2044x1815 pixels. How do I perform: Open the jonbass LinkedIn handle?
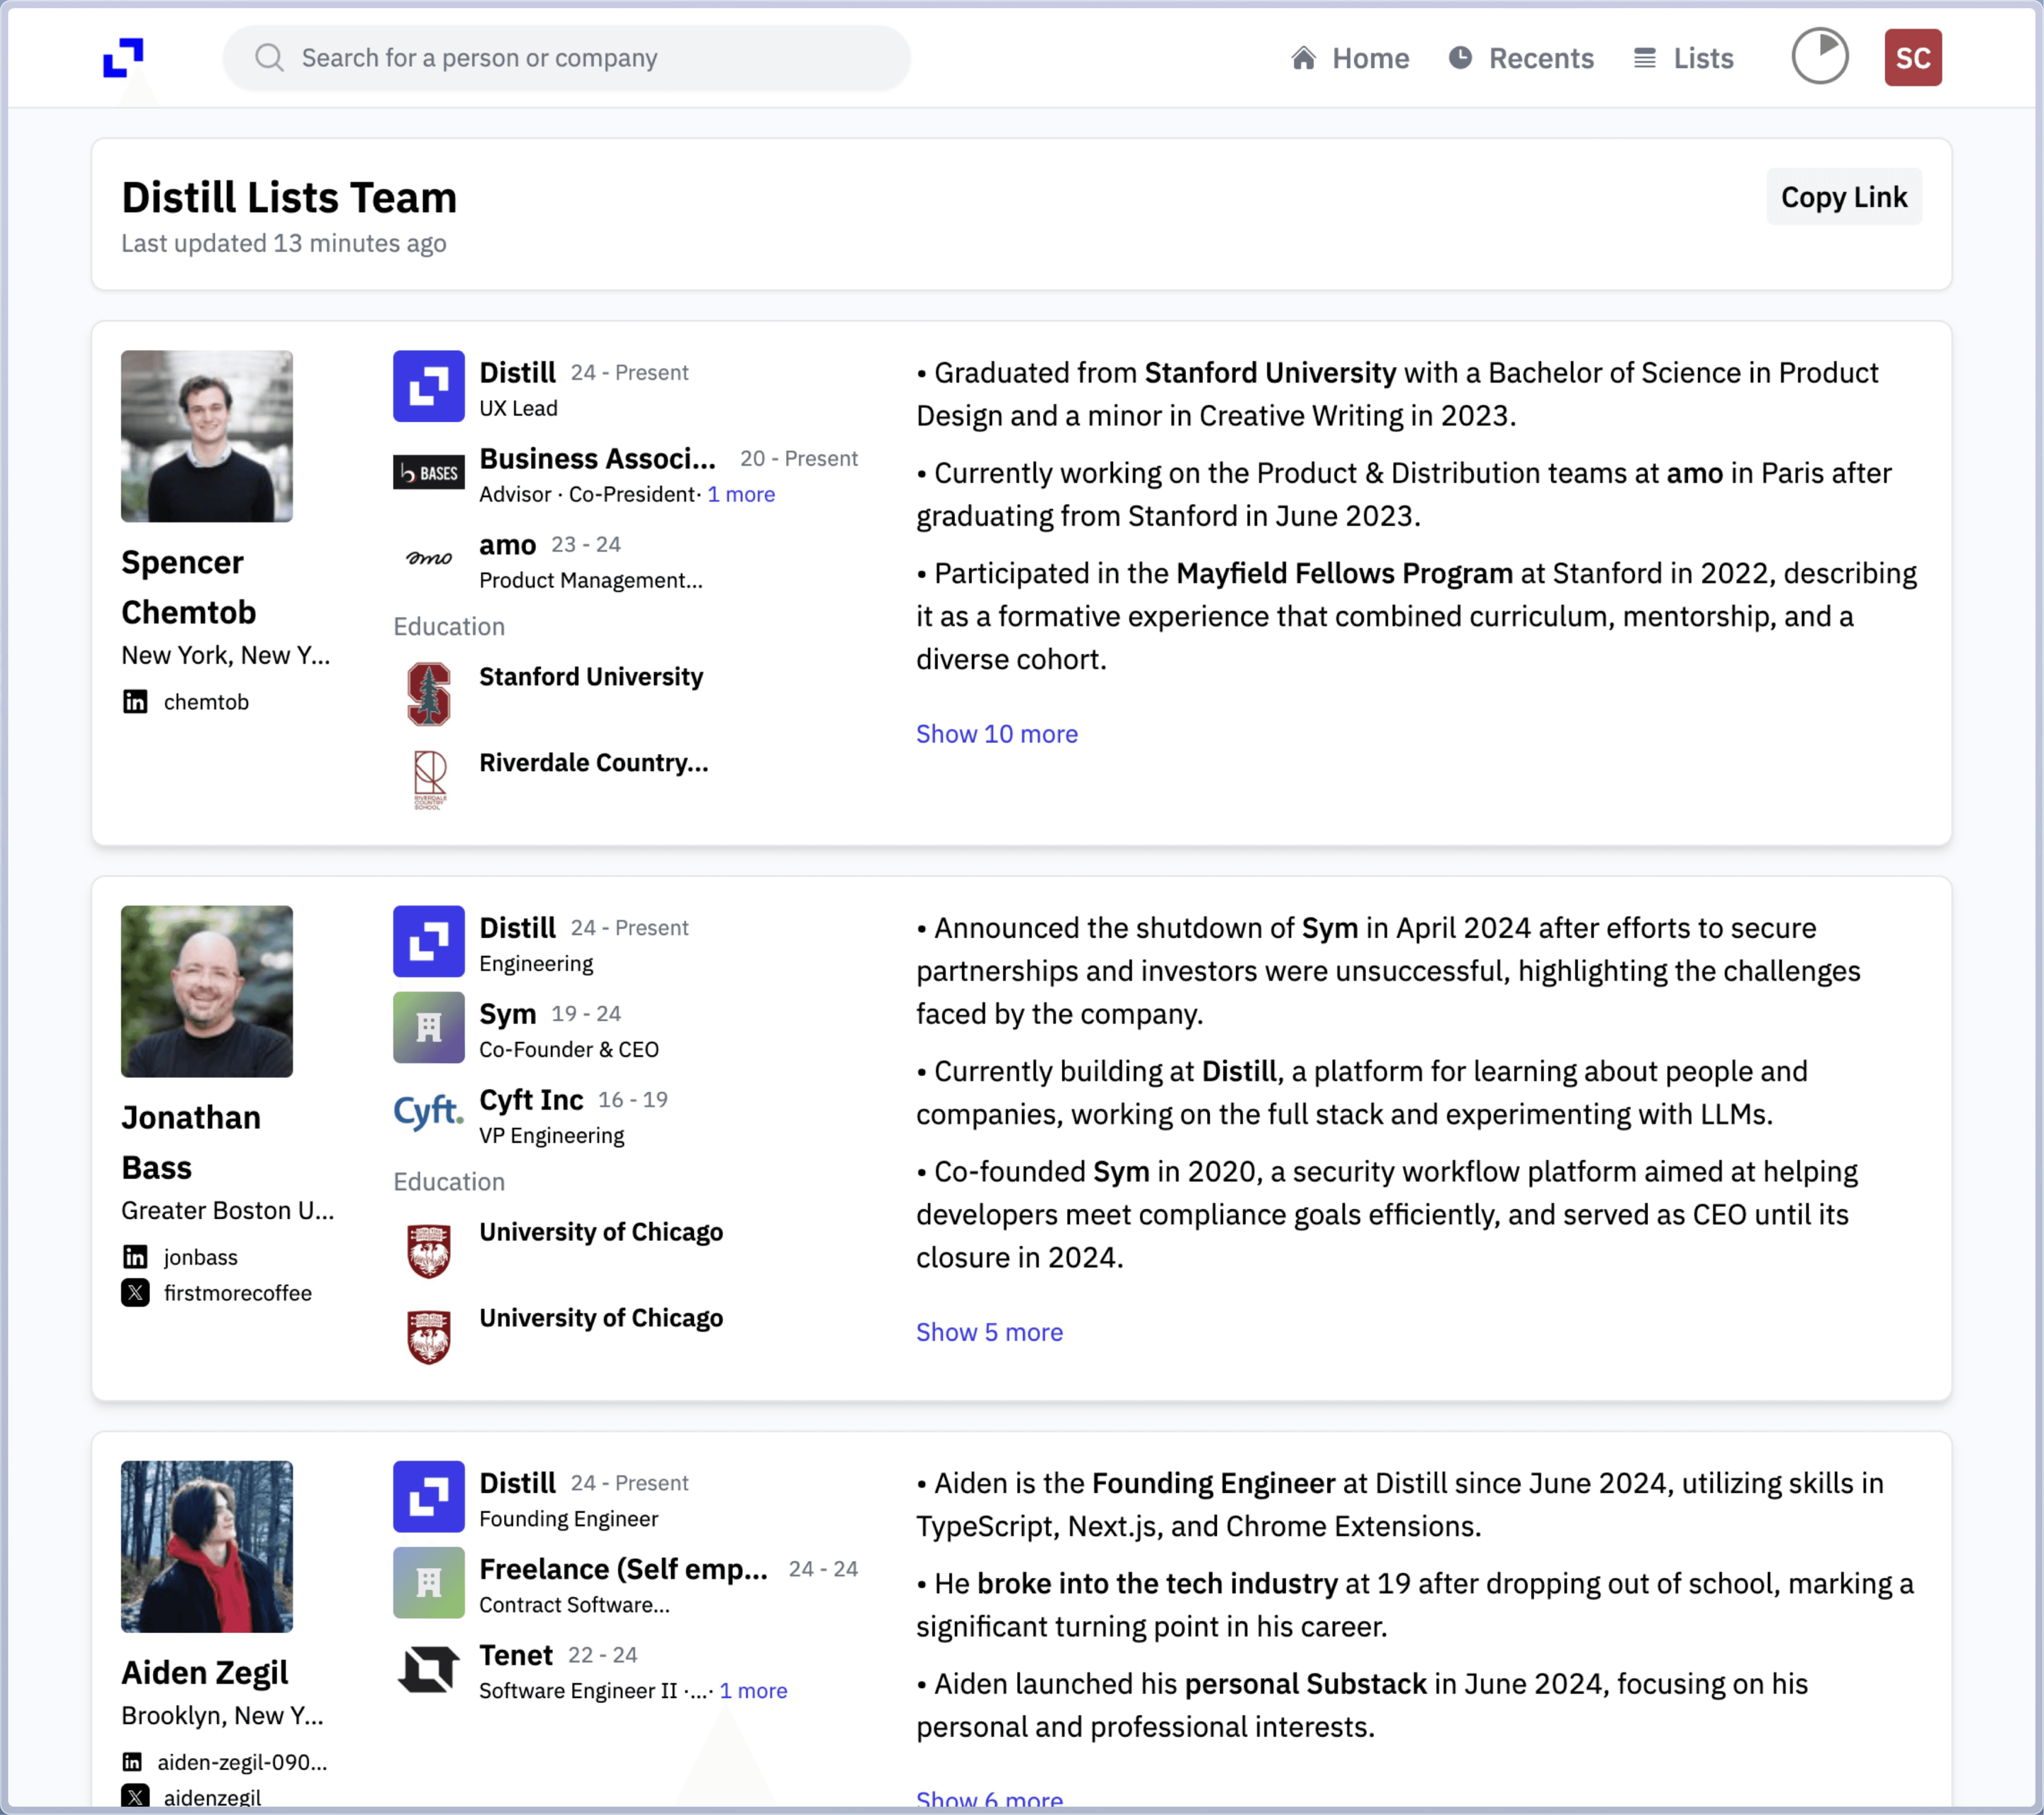coord(201,1257)
